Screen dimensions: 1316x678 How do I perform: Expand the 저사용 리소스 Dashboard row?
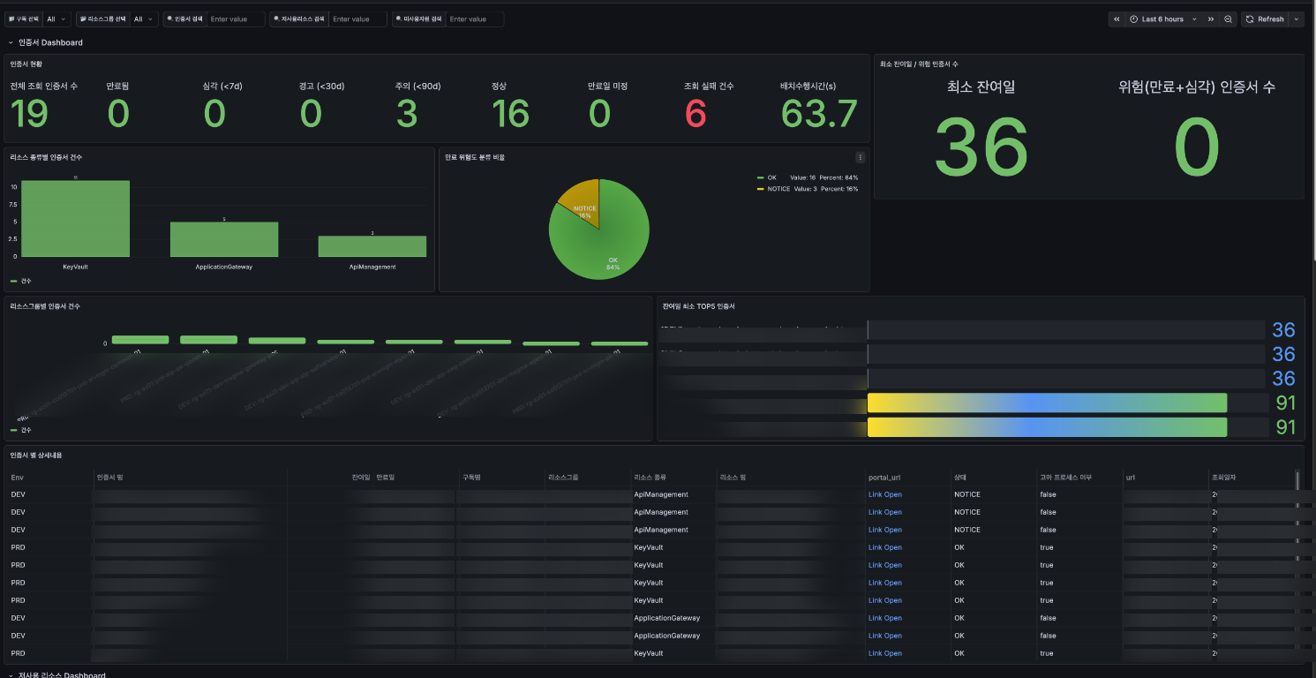[56, 675]
